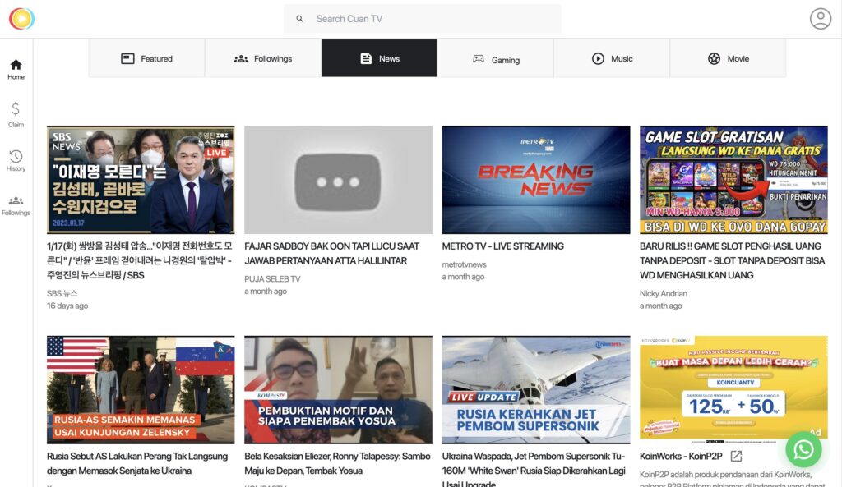Open METRO TV - LIVE STREAMING title
Screen dimensions: 842x487
[x=502, y=246]
